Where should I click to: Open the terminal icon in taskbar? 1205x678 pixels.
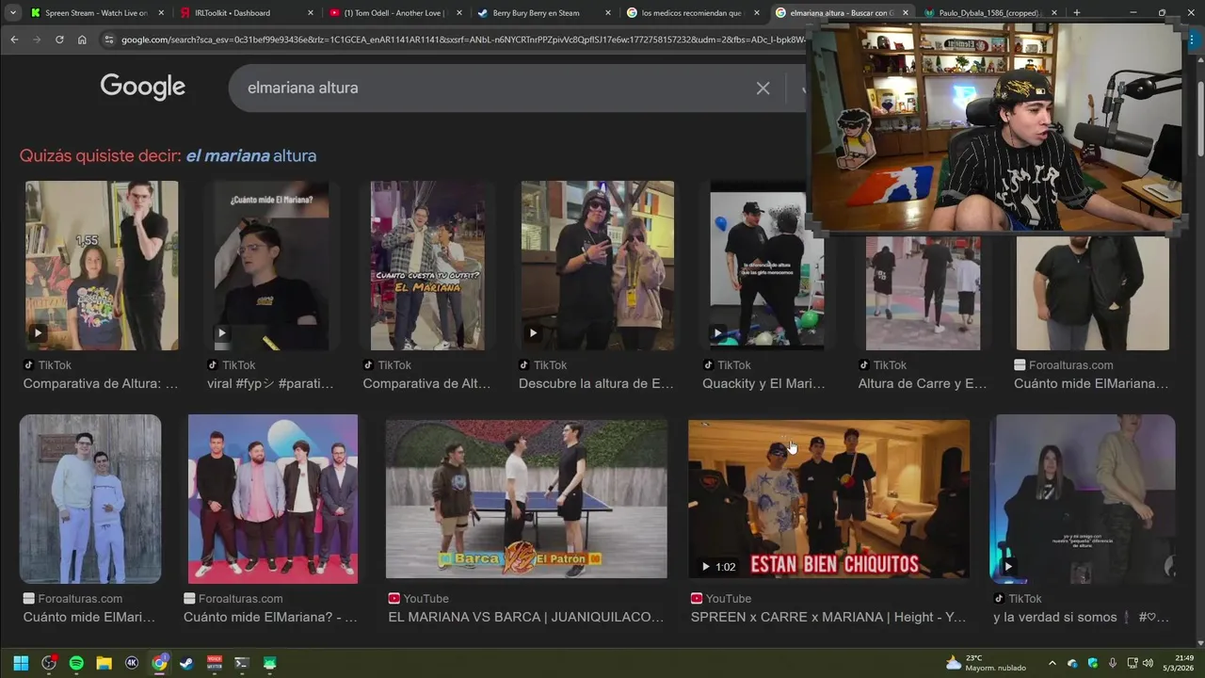(x=242, y=663)
